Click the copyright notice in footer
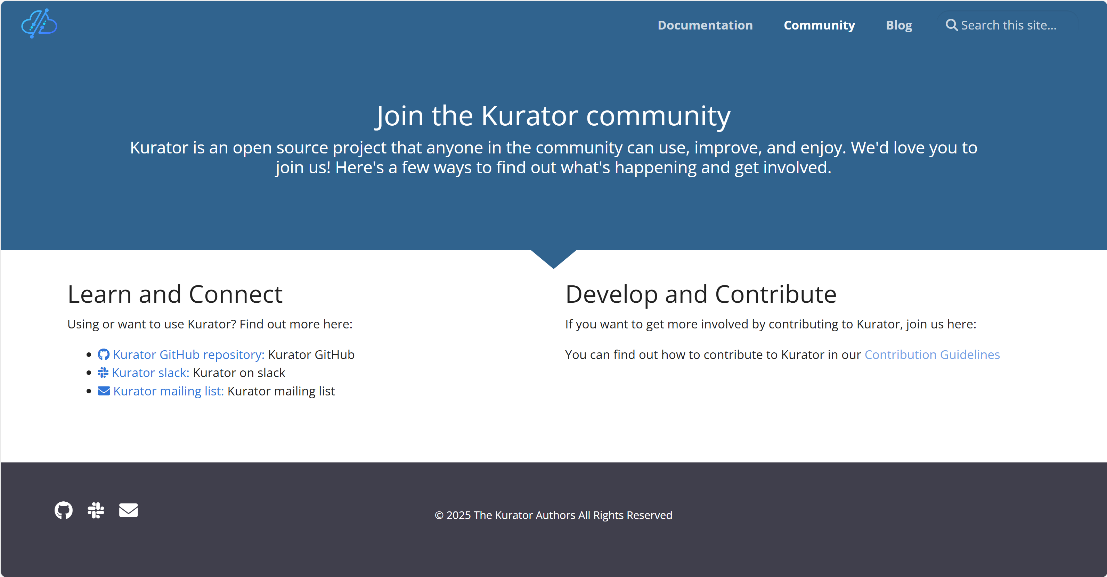Image resolution: width=1107 pixels, height=577 pixels. (553, 515)
